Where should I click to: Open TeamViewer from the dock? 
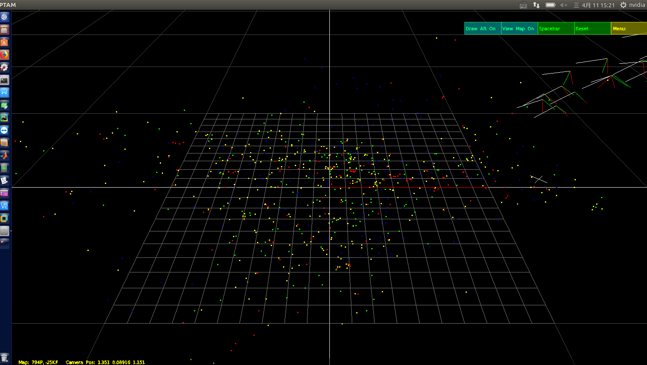click(4, 130)
